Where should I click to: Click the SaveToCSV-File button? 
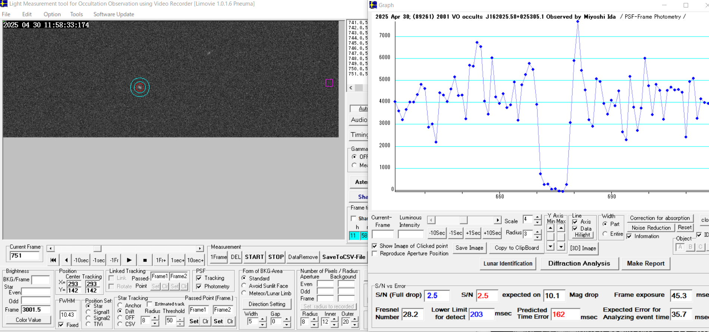tap(344, 257)
